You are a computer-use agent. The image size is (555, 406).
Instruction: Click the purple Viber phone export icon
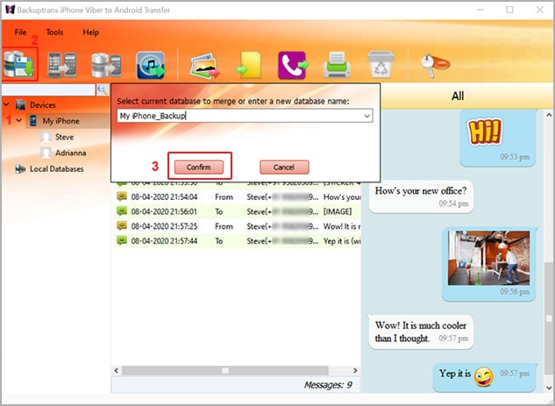293,65
